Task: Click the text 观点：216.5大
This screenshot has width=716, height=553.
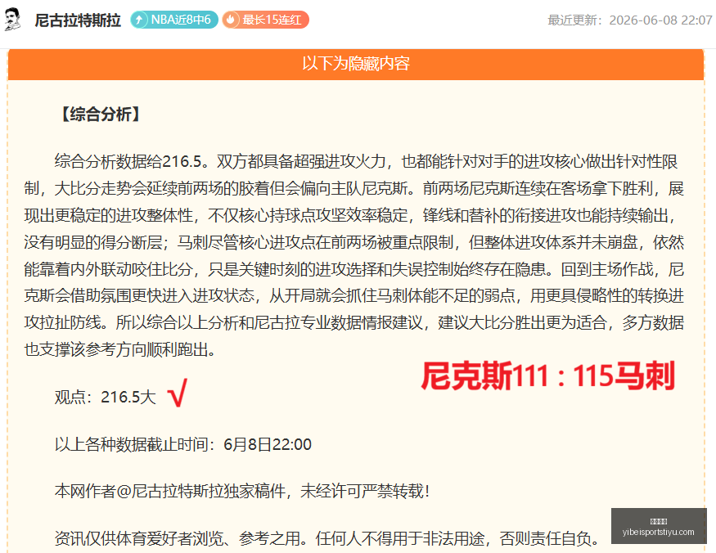Action: tap(106, 397)
